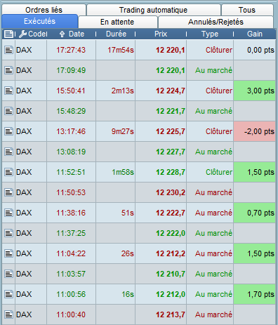Click the price 12 222,0
This screenshot has height=325, width=278.
click(x=171, y=233)
